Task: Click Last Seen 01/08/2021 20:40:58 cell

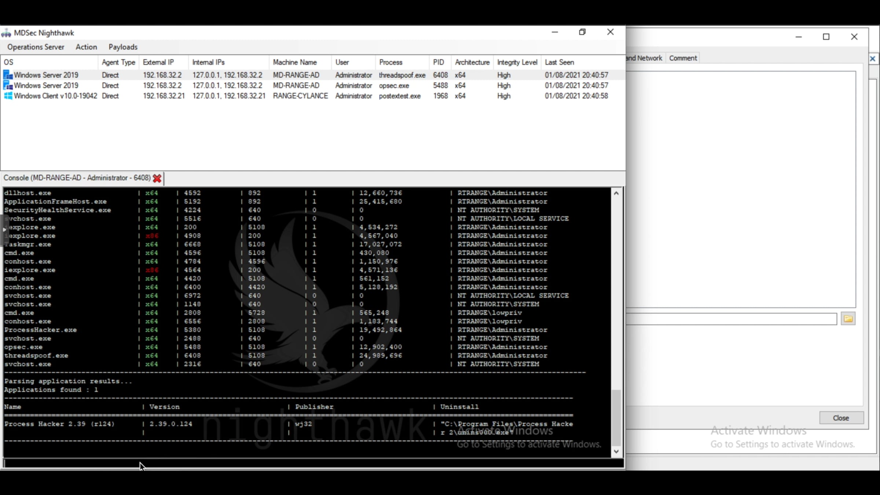Action: coord(576,96)
